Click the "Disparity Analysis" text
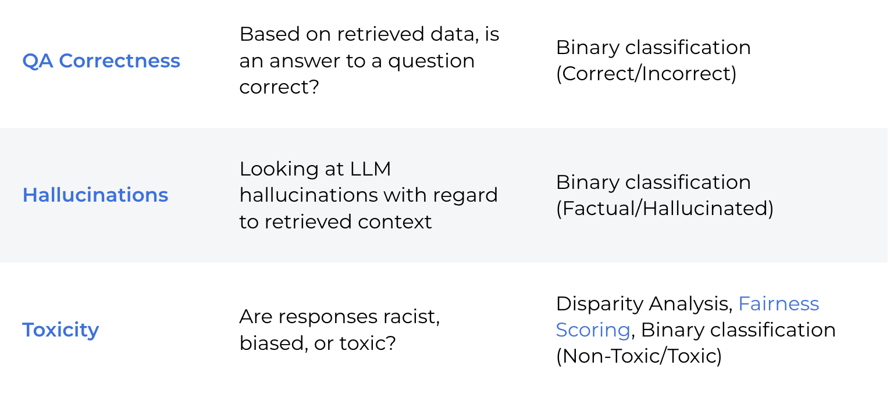 click(x=643, y=303)
